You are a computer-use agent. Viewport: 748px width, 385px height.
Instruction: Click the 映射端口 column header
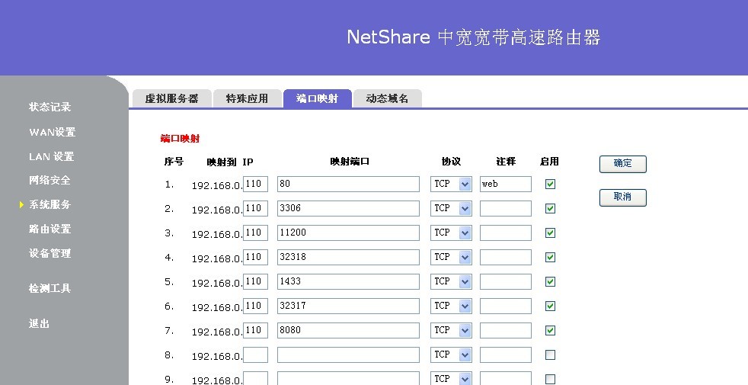[x=350, y=162]
